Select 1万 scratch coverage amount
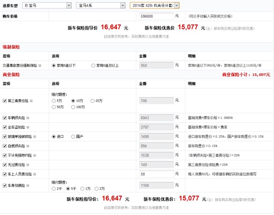The image size is (274, 215). click(82, 189)
